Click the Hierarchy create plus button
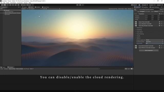Screen dimensions: 164x92 [x=1, y=9]
